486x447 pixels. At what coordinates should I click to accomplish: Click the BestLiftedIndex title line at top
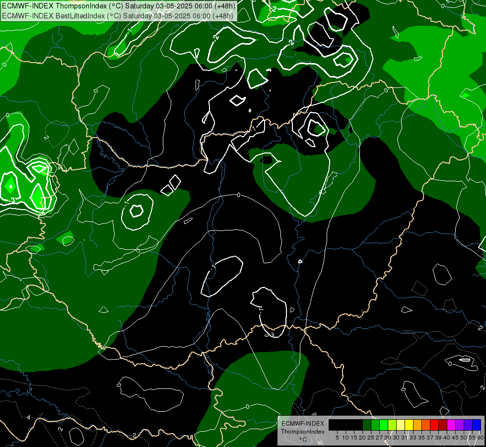point(118,15)
